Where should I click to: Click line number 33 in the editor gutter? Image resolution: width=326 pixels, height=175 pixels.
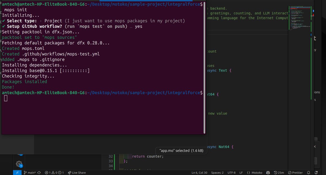click(x=110, y=161)
